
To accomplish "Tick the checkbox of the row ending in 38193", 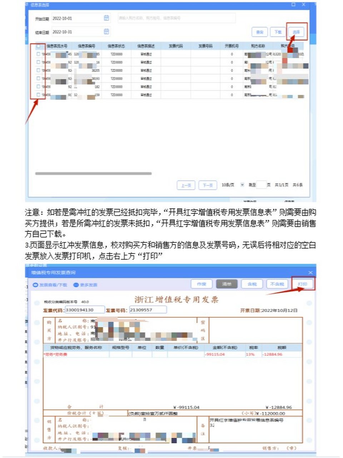I will pyautogui.click(x=38, y=78).
